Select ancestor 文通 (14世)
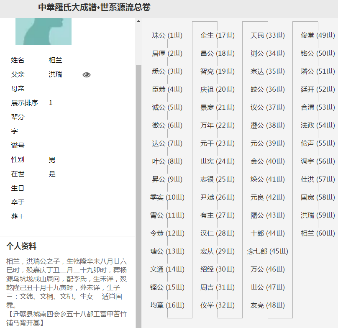The height and width of the screenshot is (328, 338). point(167,269)
